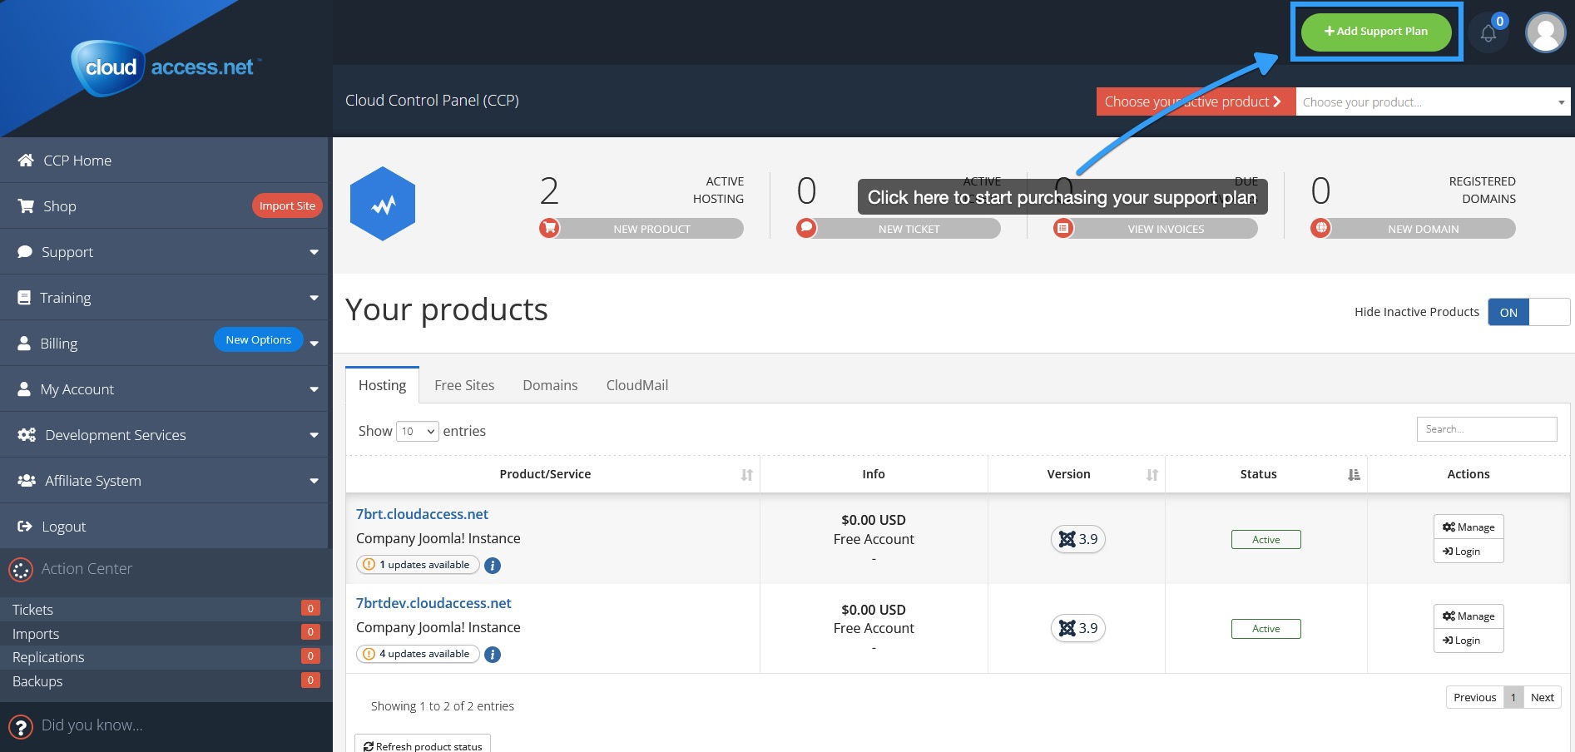Open the Choose your product dropdown

pyautogui.click(x=1433, y=101)
